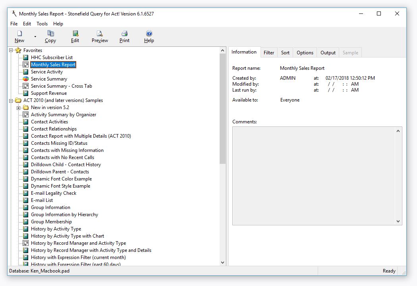417x286 pixels.
Task: Click the Preview toolbar icon
Action: pyautogui.click(x=100, y=33)
